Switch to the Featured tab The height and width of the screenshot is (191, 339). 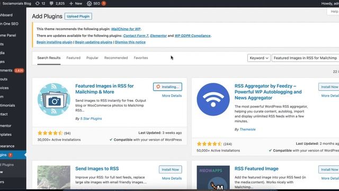click(74, 58)
